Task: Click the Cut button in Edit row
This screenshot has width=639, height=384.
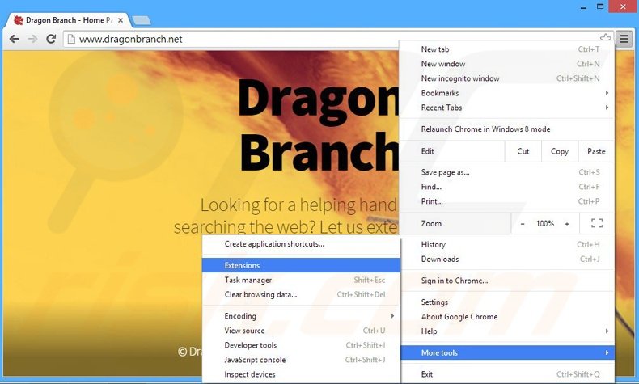Action: coord(523,151)
